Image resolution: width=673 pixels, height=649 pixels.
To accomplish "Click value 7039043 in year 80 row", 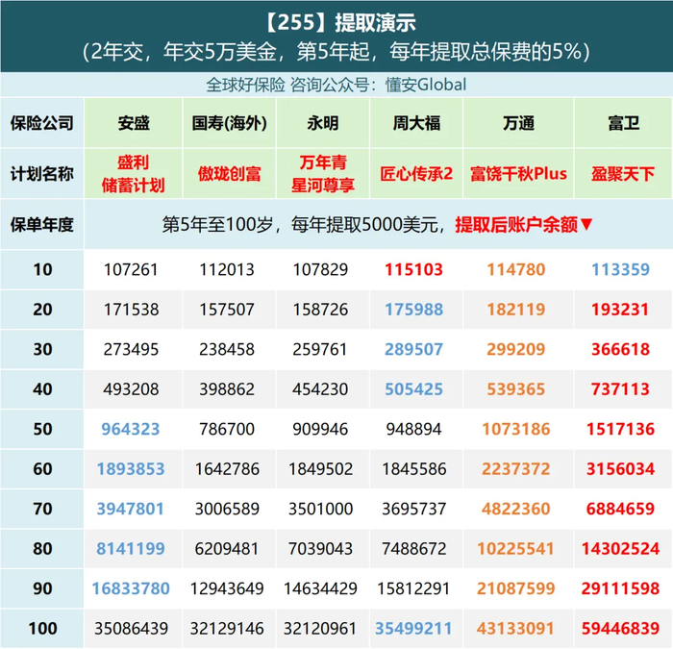I will pos(320,549).
